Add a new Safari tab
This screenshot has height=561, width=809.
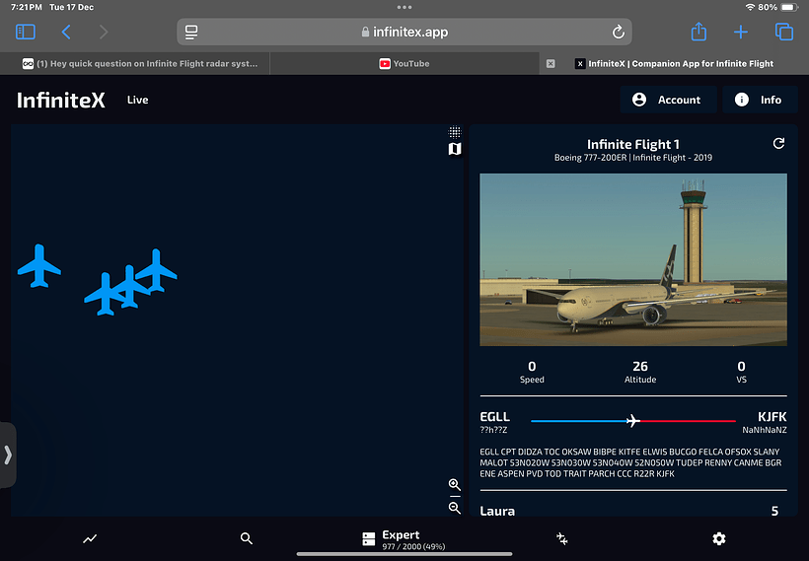pos(741,32)
